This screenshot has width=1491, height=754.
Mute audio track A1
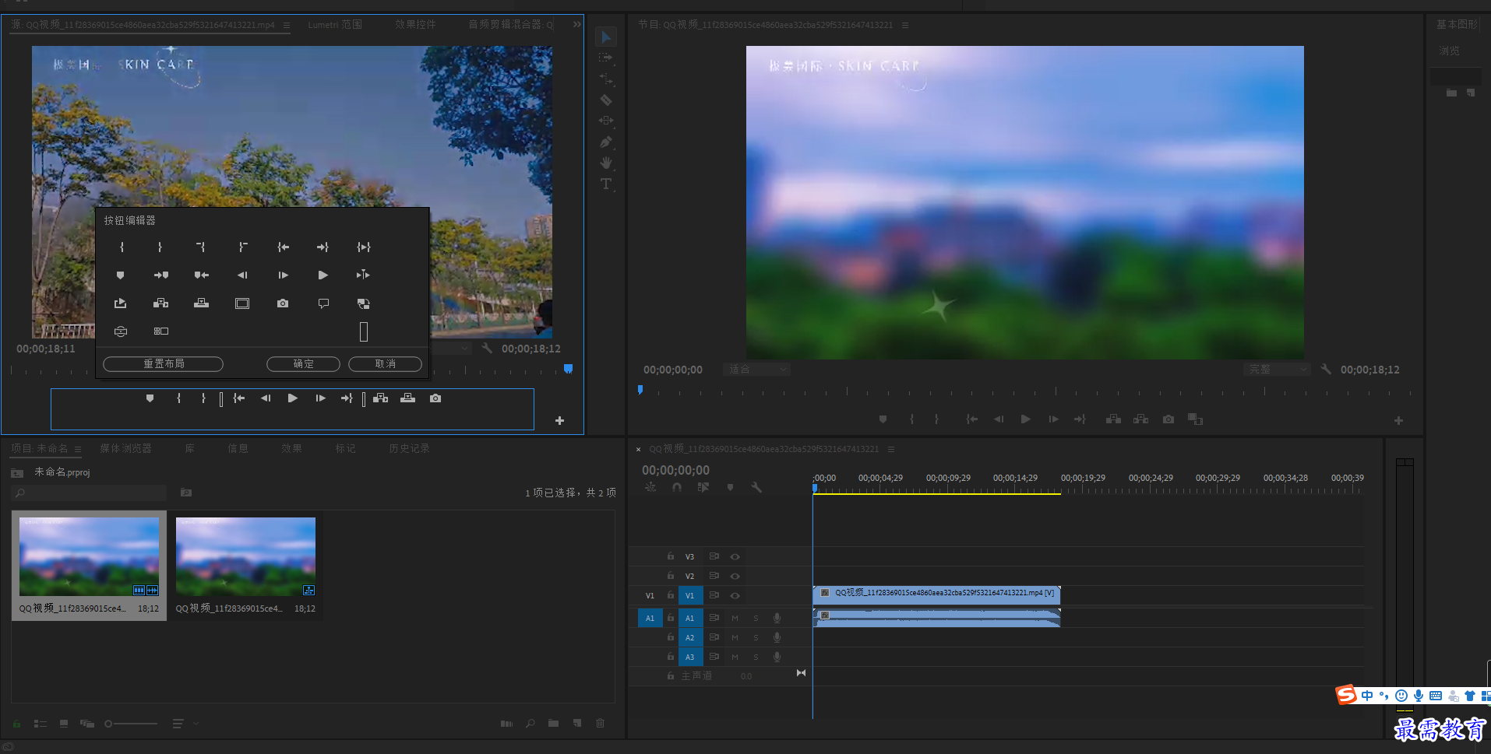pos(735,618)
